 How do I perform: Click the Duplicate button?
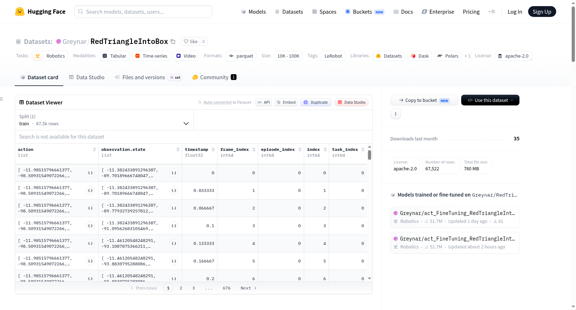point(315,102)
